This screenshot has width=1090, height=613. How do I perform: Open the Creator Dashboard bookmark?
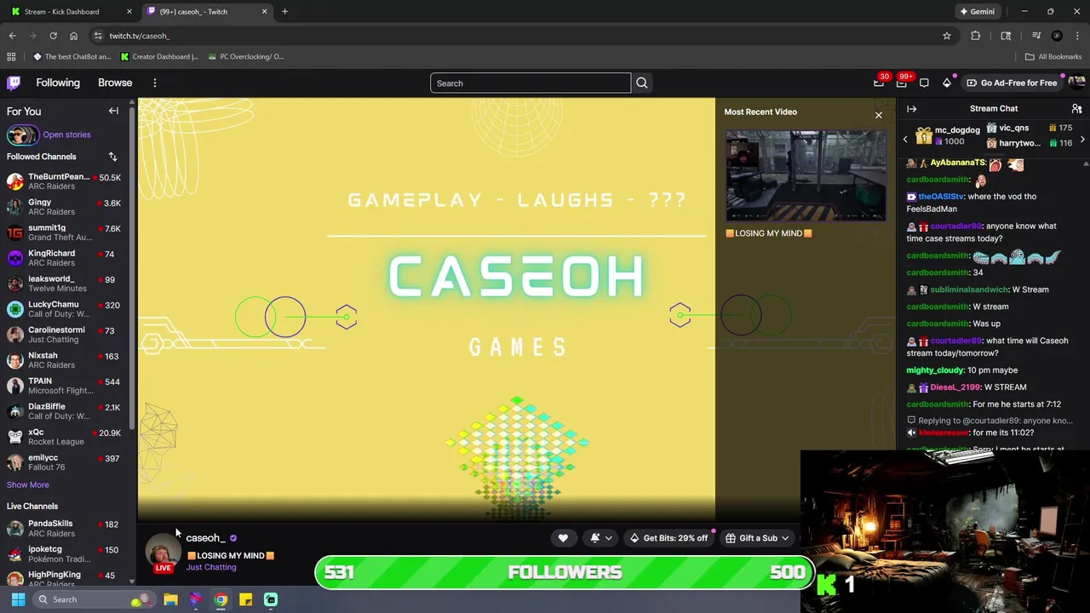(159, 57)
